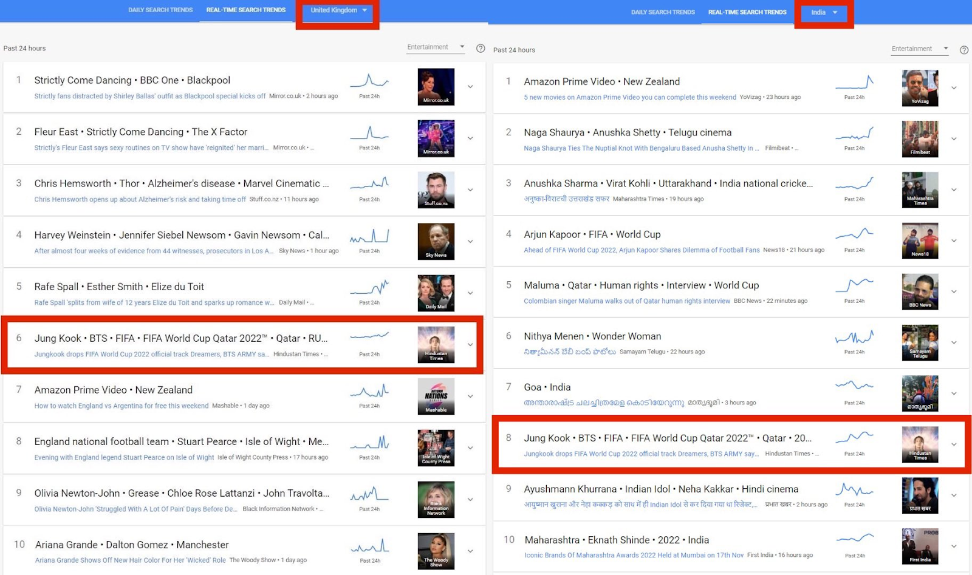Image resolution: width=972 pixels, height=575 pixels.
Task: Expand Amazon Prime Video row in United Kingdom panel
Action: point(470,396)
